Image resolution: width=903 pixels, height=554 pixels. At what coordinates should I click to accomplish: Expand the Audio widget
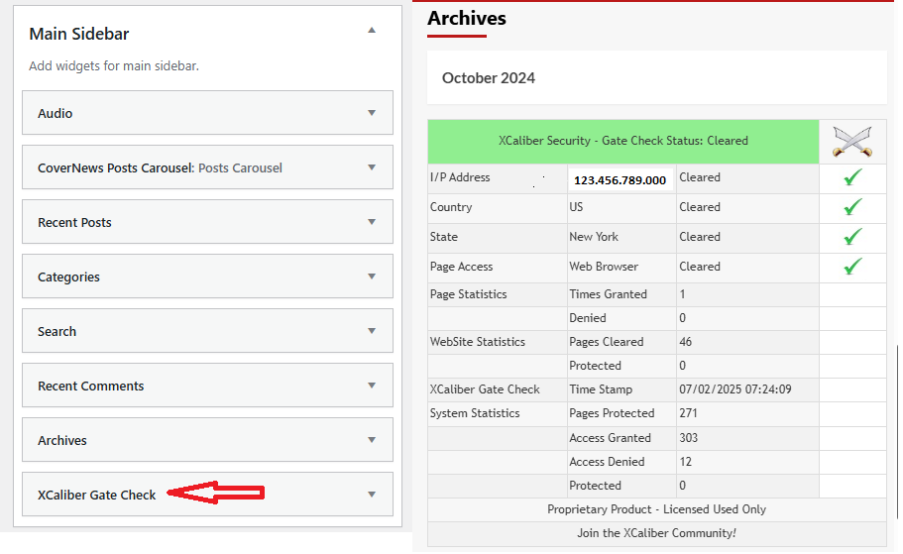(372, 113)
